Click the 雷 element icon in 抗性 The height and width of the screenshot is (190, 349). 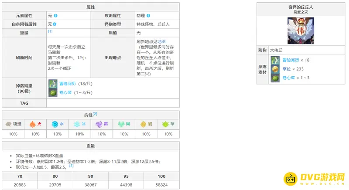click(x=99, y=124)
